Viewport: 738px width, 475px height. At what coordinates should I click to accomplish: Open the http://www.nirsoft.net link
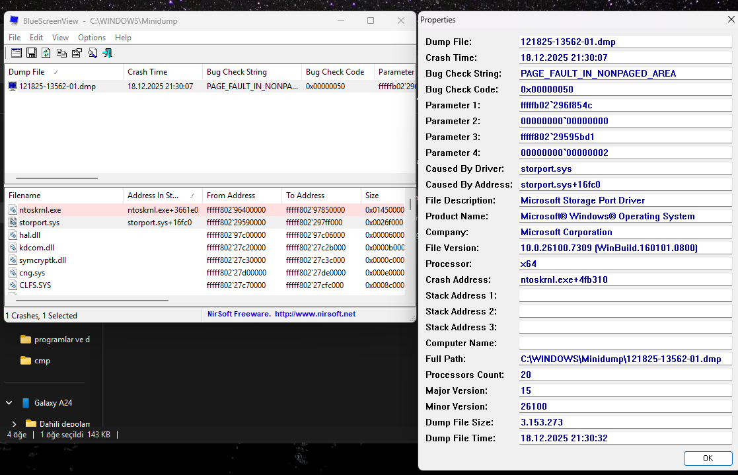click(315, 314)
